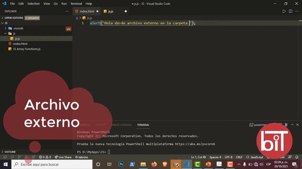Change line endings via CRLF indicator
Image resolution: width=302 pixels, height=169 pixels.
pyautogui.click(x=239, y=157)
